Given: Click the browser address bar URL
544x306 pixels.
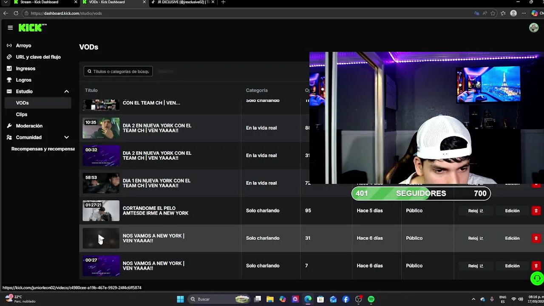Looking at the screenshot, I should click(66, 13).
